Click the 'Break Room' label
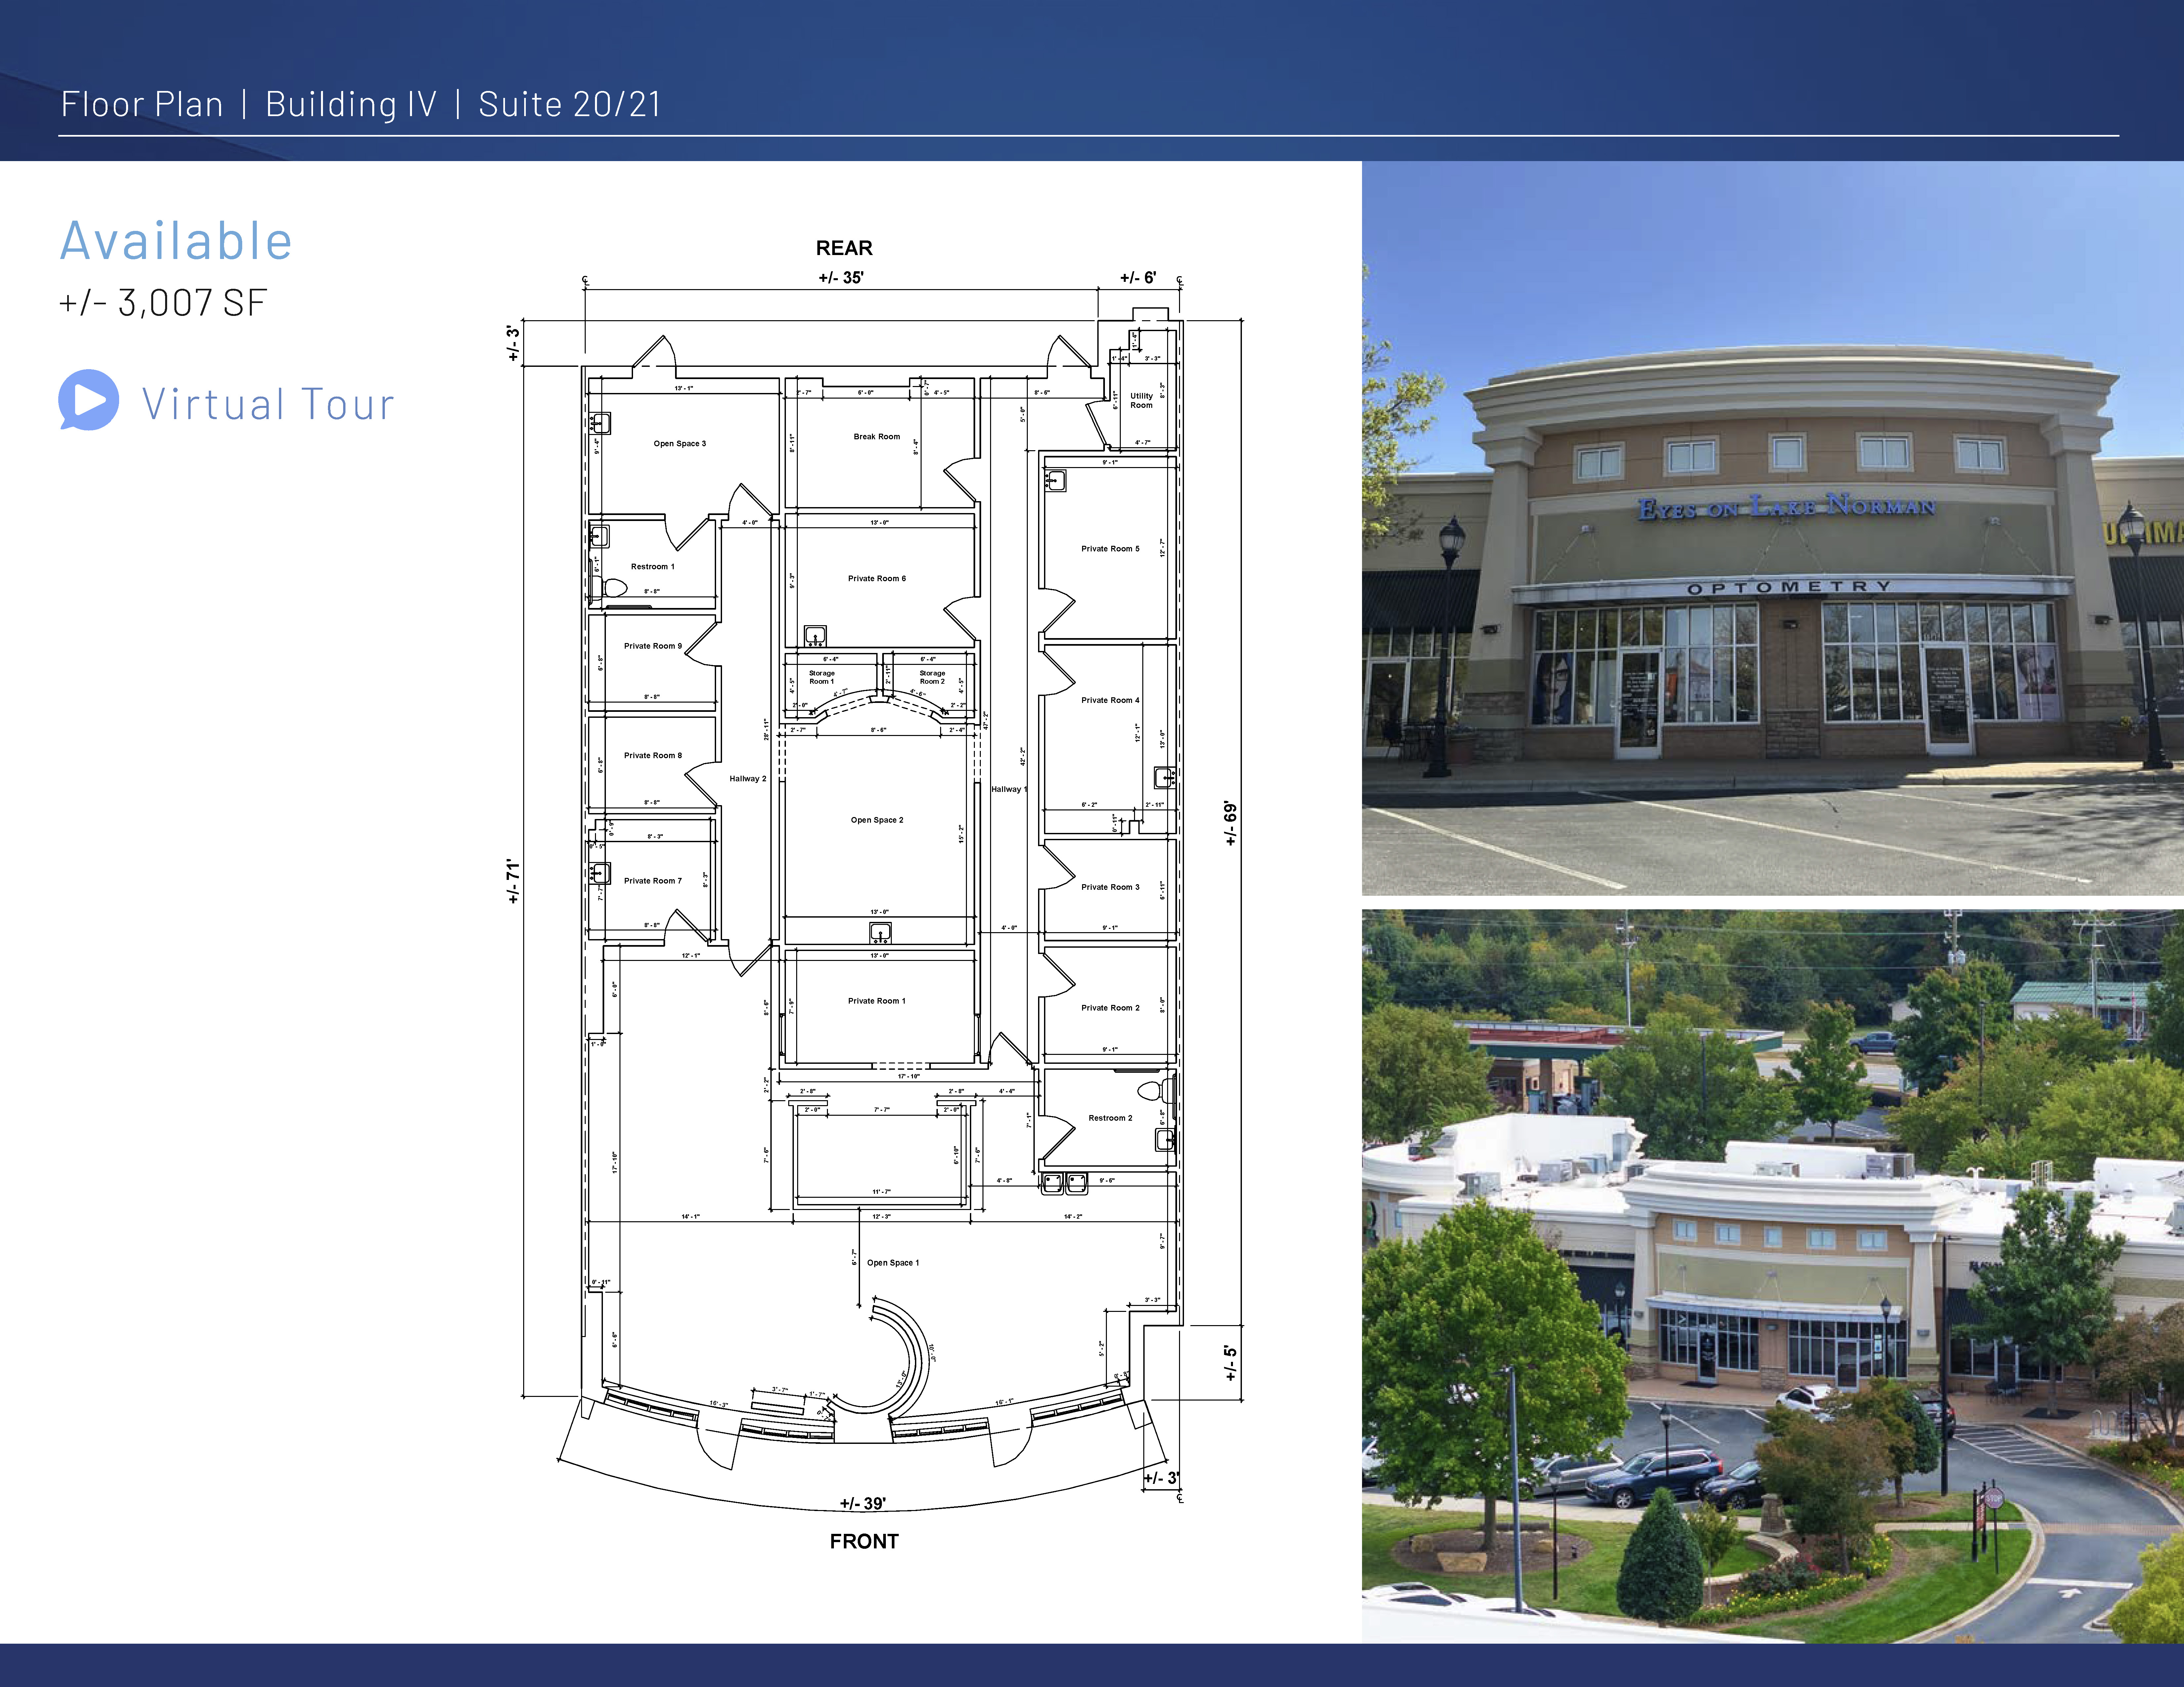 click(877, 437)
